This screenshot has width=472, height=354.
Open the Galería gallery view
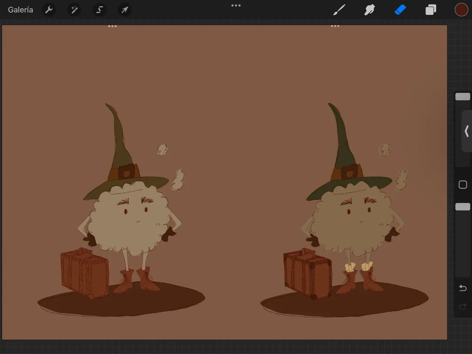point(21,10)
